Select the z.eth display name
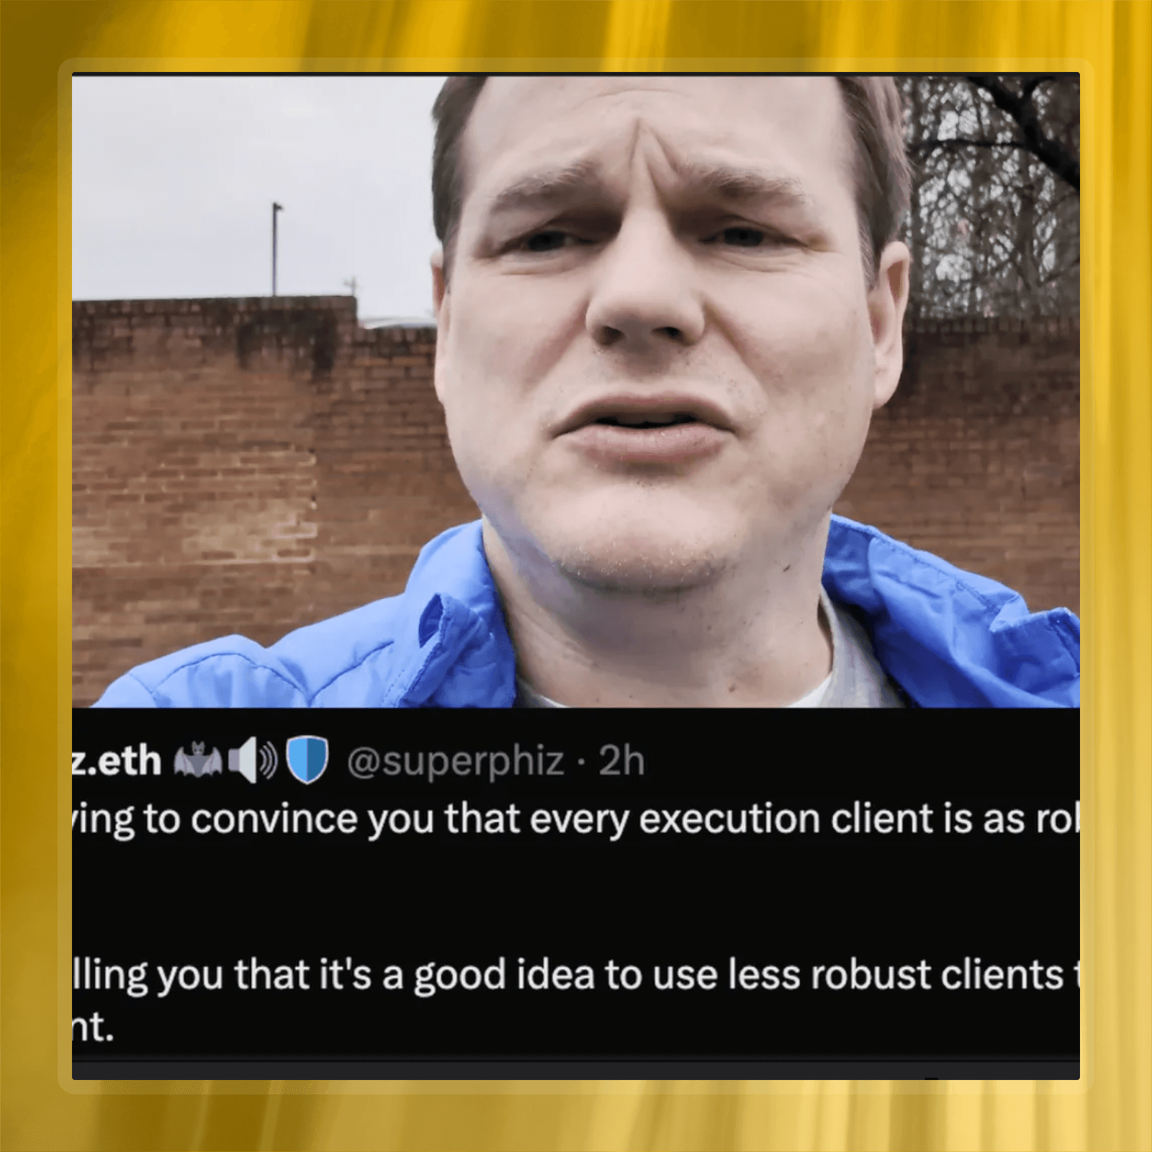The width and height of the screenshot is (1152, 1152). pyautogui.click(x=117, y=762)
